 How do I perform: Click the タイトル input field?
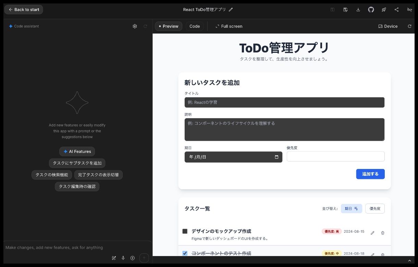(284, 102)
